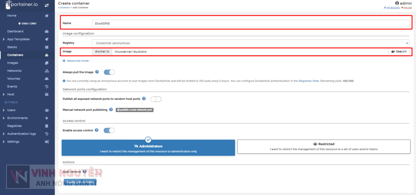This screenshot has height=195, width=416.
Task: Open the Registry dropdown showing DockerHub (anonymous)
Action: [x=251, y=43]
